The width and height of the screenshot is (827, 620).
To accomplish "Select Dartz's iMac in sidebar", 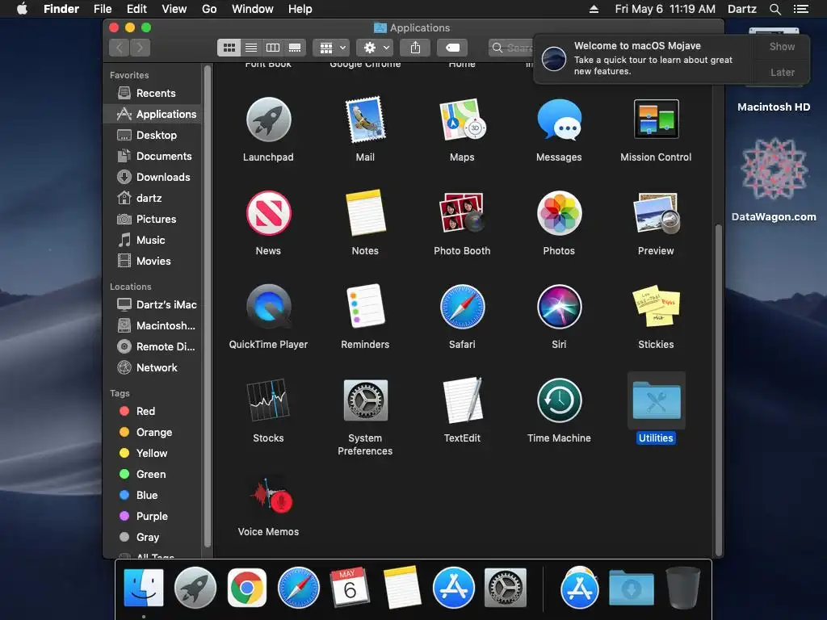I will [x=152, y=304].
